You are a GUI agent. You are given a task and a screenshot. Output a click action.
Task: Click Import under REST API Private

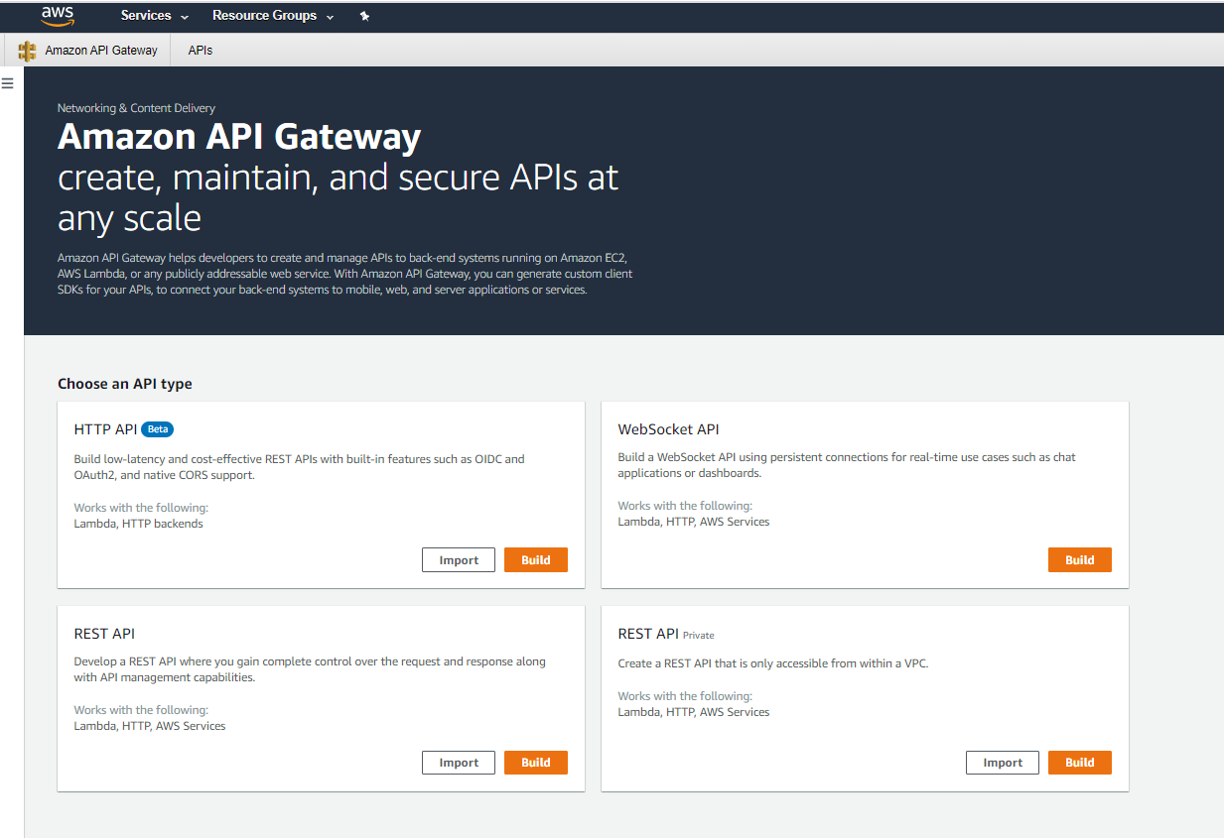pyautogui.click(x=1003, y=763)
